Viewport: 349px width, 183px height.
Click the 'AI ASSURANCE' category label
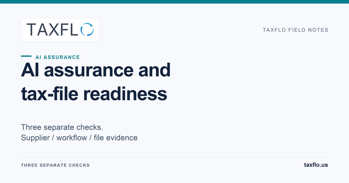(x=58, y=57)
